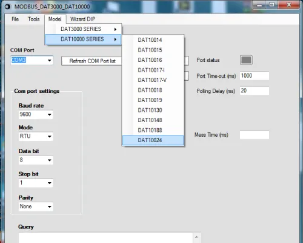Choose DAT10016 from the model list
This screenshot has width=303, height=243.
153,60
